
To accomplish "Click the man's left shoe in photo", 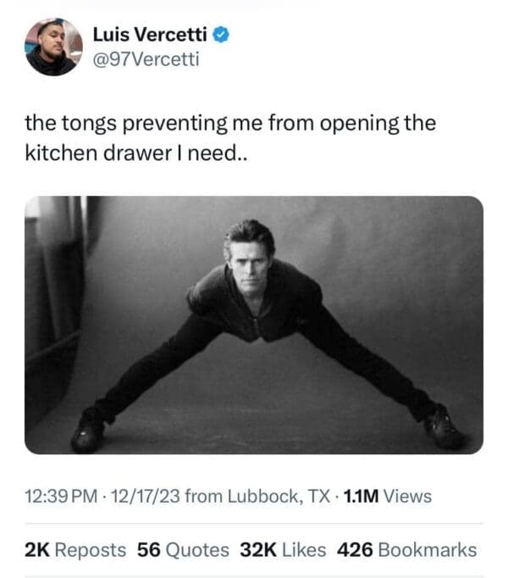I will tap(87, 433).
